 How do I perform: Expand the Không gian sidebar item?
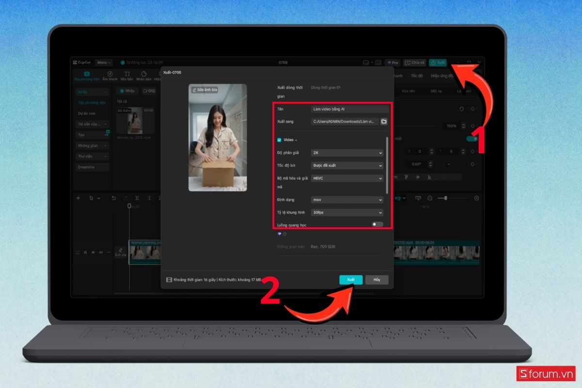92,145
